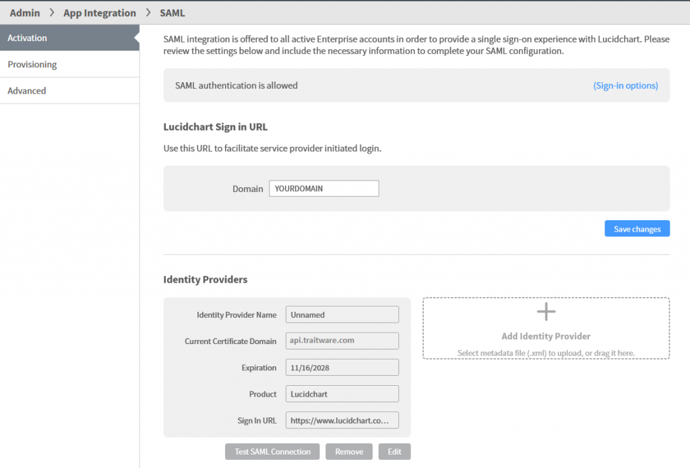Click the Expiration date field
Viewport: 690px width, 468px height.
coord(342,367)
